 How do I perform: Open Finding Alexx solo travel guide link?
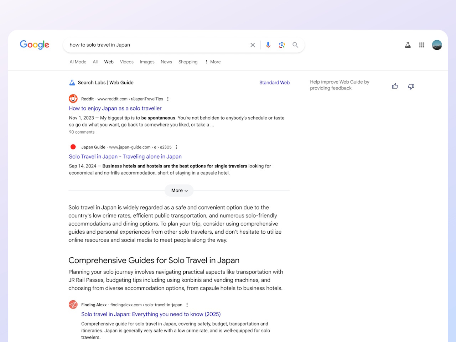[x=151, y=314]
